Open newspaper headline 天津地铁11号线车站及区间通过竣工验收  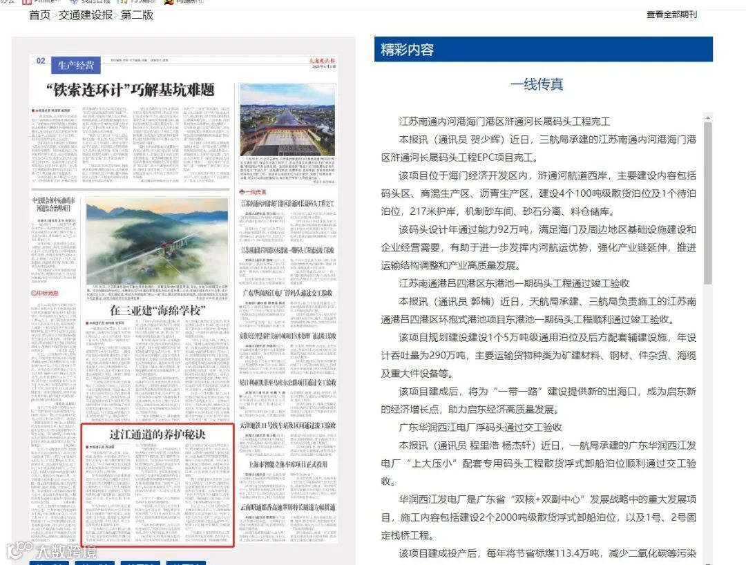coord(287,425)
